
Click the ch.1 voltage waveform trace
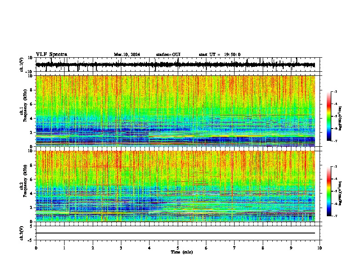pos(175,65)
